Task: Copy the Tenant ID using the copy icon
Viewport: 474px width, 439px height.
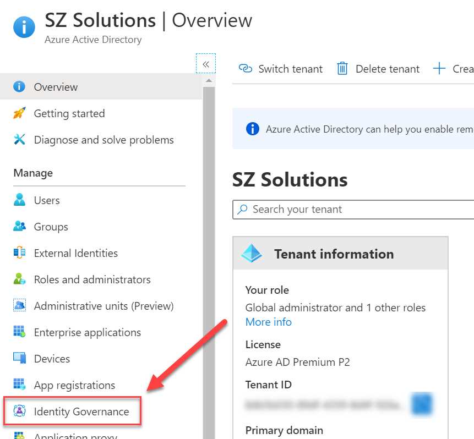Action: click(x=421, y=404)
